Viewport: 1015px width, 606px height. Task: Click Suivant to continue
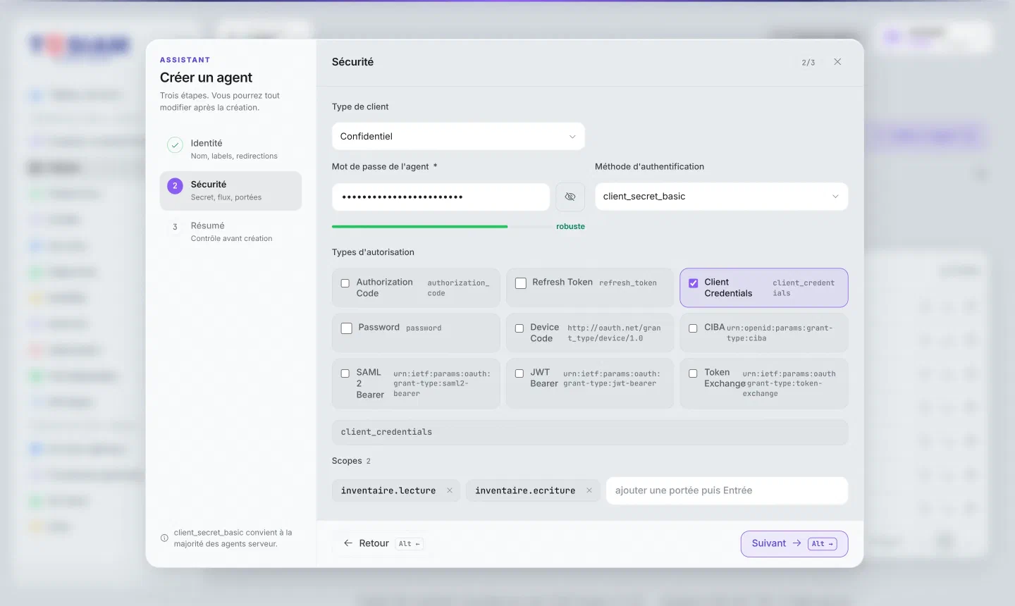(794, 544)
